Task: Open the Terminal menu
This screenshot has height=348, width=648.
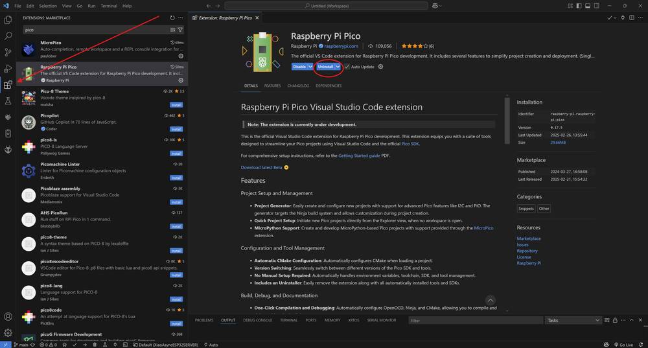Action: [109, 6]
